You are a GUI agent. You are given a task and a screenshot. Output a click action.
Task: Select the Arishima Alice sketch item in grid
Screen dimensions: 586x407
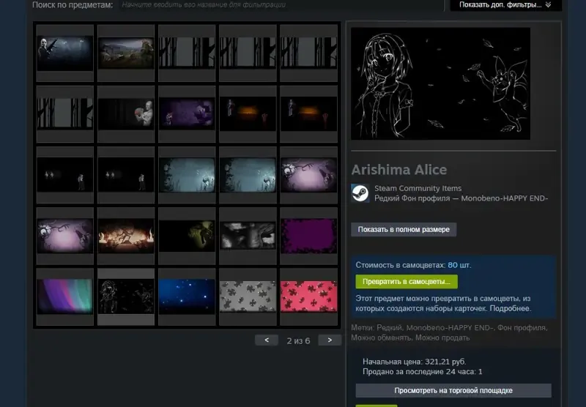click(126, 296)
